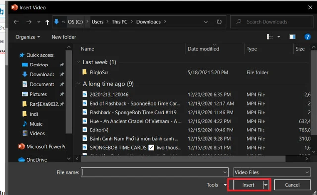Click the blue Downloads arrow in address bar

57,22
